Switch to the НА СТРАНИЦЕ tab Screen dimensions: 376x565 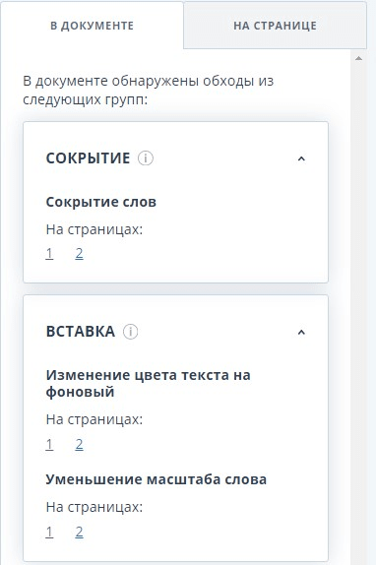point(276,26)
